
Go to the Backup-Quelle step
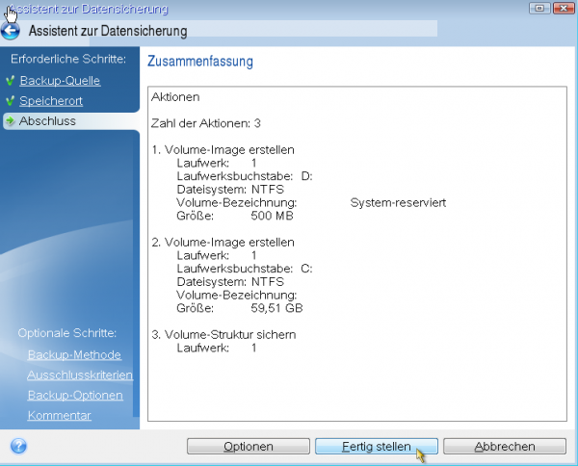60,80
